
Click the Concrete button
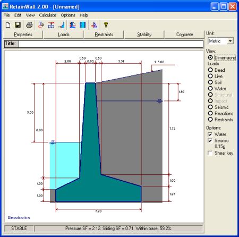pyautogui.click(x=184, y=35)
